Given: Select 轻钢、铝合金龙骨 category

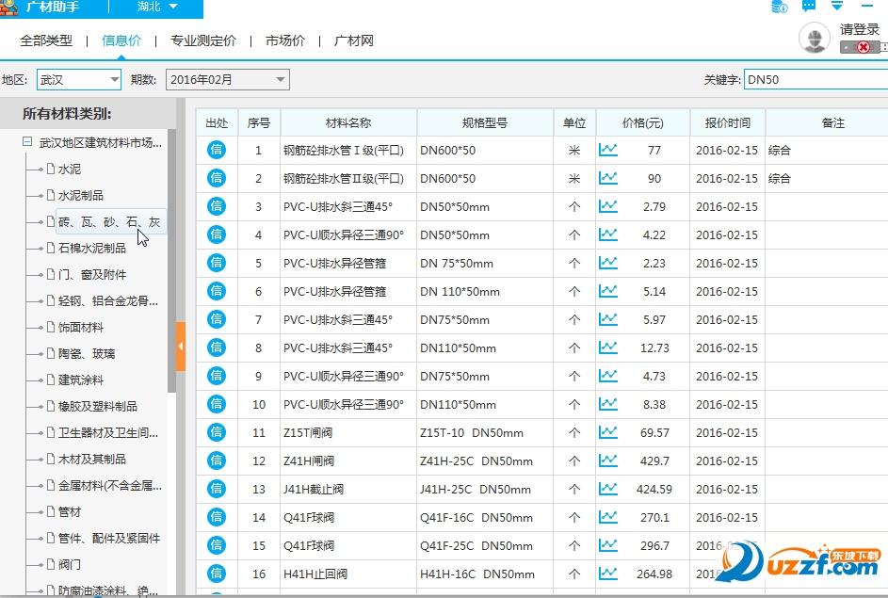Looking at the screenshot, I should pyautogui.click(x=107, y=300).
